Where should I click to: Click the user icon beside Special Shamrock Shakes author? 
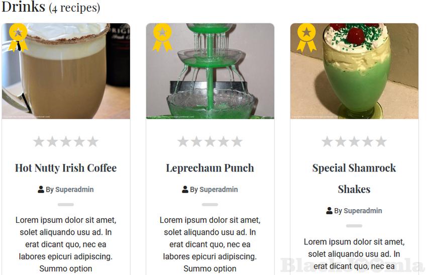[x=329, y=211]
